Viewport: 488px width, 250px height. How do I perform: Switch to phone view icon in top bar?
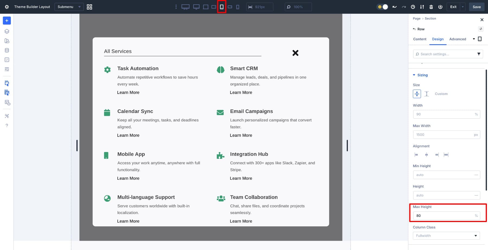(x=237, y=7)
